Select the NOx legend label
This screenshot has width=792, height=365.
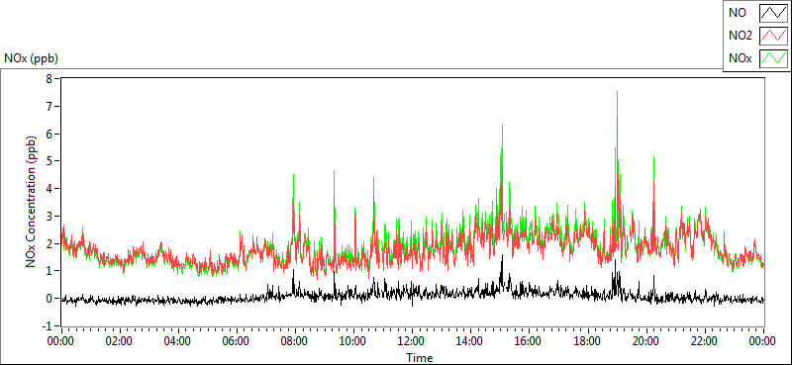740,58
